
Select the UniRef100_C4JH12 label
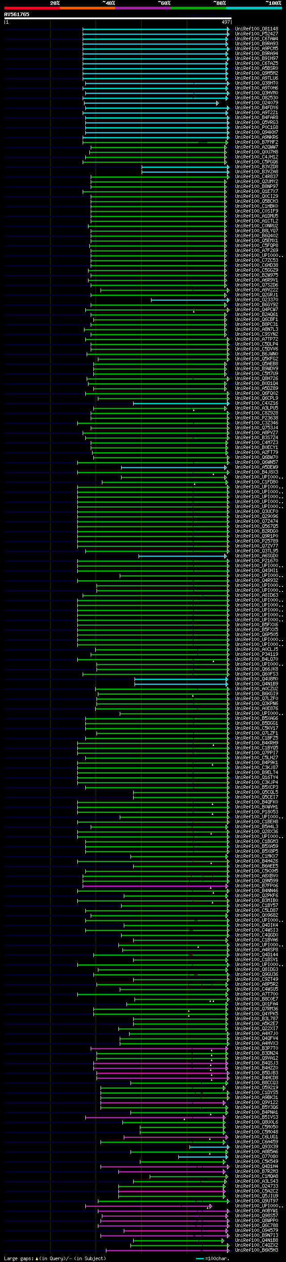256,157
